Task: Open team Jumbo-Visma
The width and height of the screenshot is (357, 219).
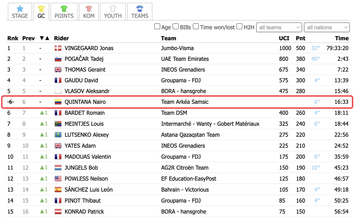Action: 177,48
